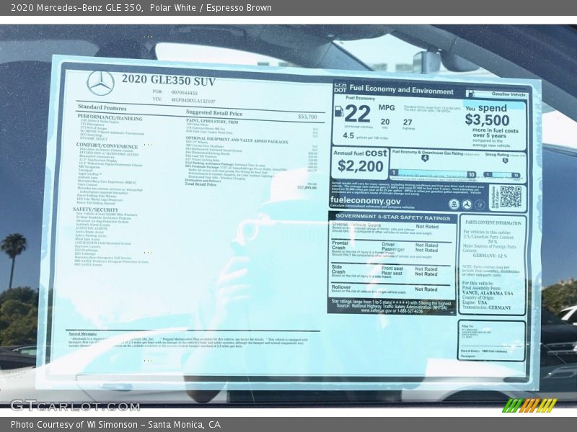This screenshot has width=577, height=432.
Task: Click the Mercedes-Benz star logo on the sticker
Action: point(100,83)
